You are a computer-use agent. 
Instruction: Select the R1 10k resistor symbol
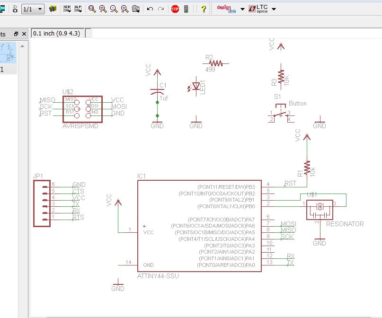[x=307, y=168]
